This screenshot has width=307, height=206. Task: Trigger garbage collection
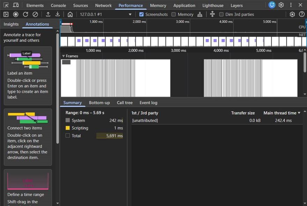point(199,14)
